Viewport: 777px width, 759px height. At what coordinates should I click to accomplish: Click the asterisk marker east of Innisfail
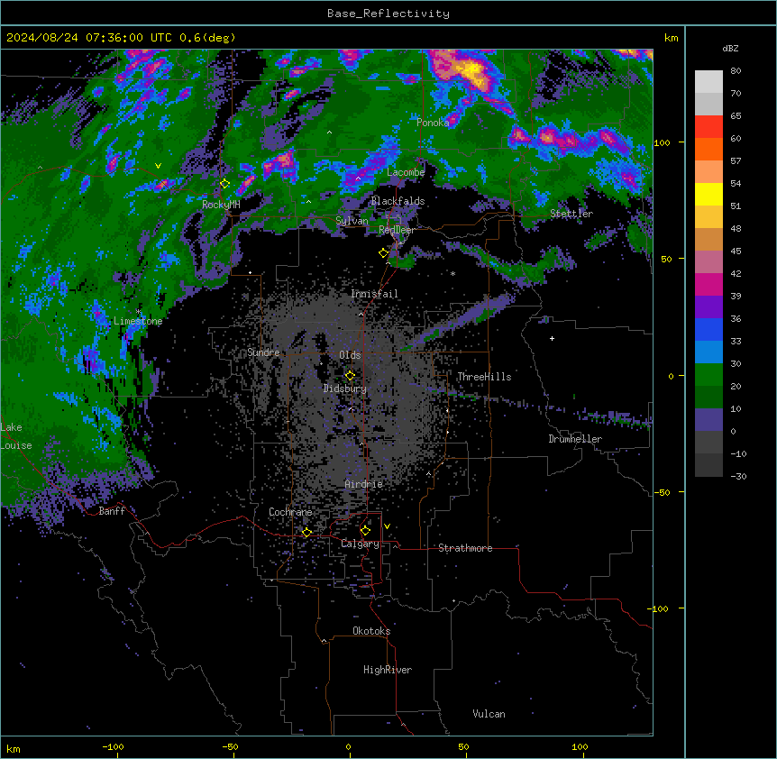[452, 273]
